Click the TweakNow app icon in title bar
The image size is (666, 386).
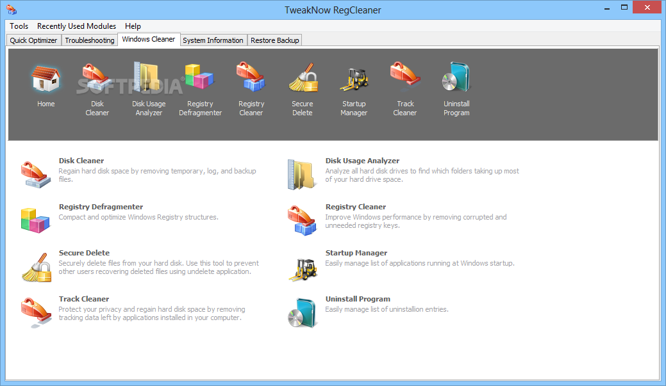click(12, 10)
